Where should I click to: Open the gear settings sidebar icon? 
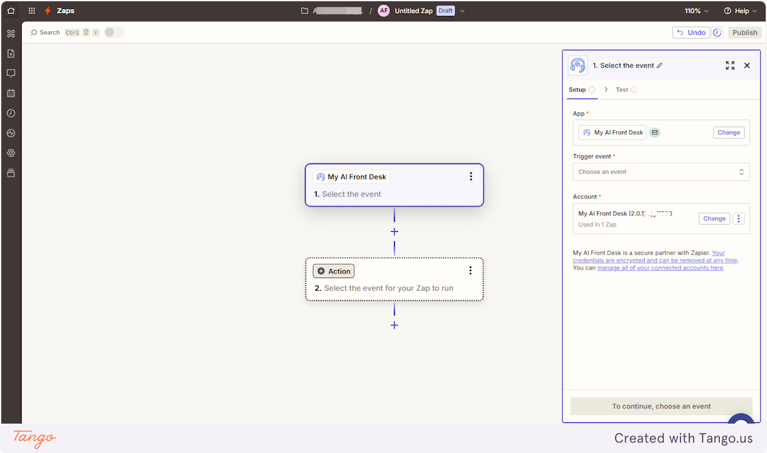pyautogui.click(x=11, y=153)
